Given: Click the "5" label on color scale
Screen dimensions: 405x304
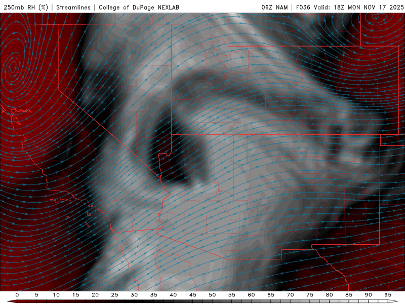Looking at the screenshot, I should [36, 295].
